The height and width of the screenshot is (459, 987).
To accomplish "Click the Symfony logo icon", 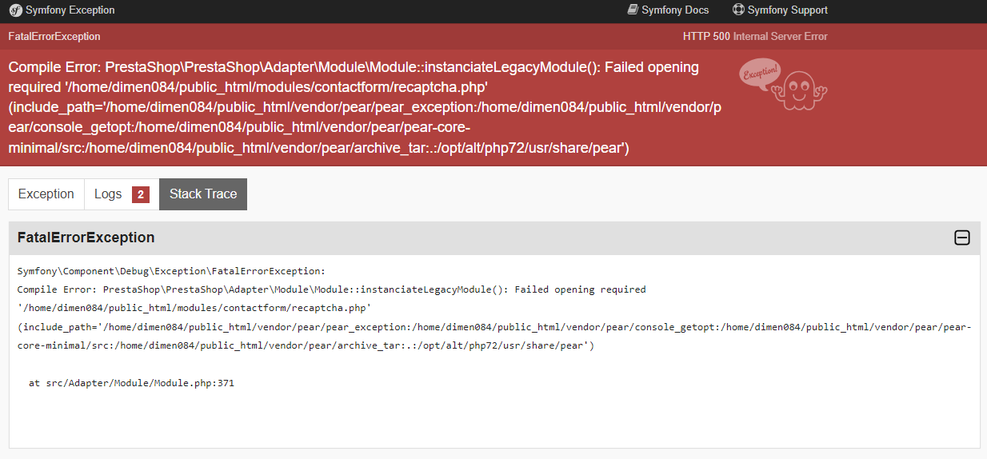I will click(x=15, y=10).
